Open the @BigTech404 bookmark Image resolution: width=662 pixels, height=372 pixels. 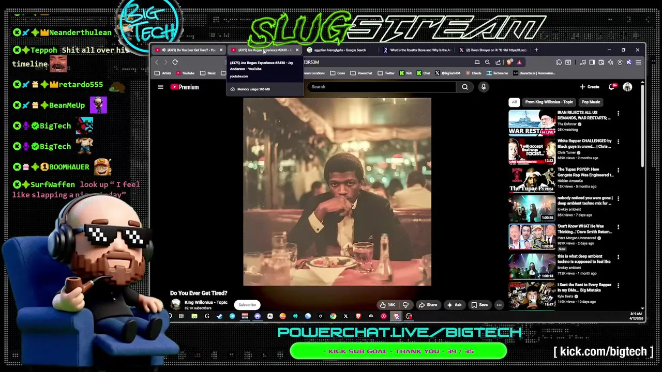(x=448, y=73)
